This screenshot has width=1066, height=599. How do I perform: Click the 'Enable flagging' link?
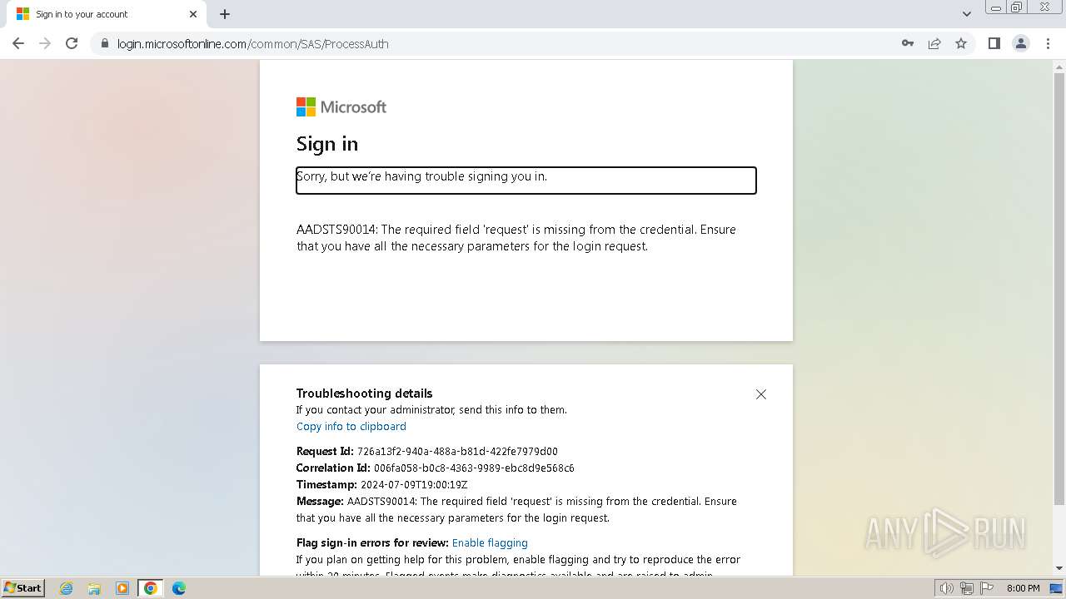coord(490,542)
